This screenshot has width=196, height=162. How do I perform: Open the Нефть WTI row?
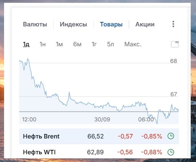(99, 152)
